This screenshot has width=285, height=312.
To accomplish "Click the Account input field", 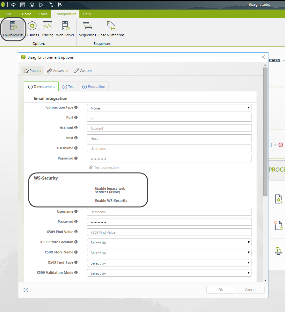I will [x=169, y=128].
